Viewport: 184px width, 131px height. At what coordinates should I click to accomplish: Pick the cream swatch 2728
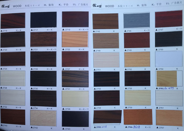pos(13,79)
